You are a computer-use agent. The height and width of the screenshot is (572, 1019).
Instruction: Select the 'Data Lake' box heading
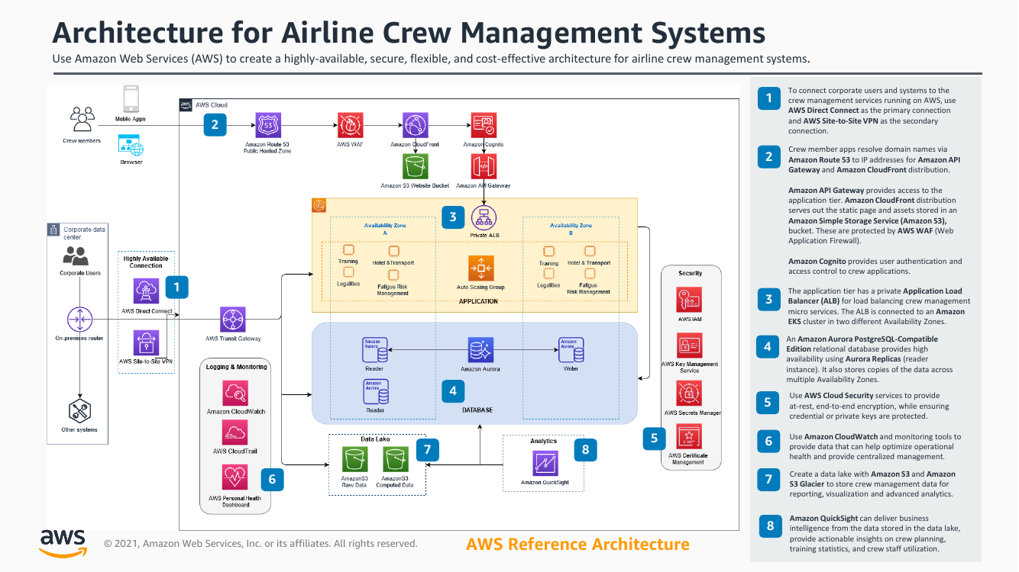(376, 439)
